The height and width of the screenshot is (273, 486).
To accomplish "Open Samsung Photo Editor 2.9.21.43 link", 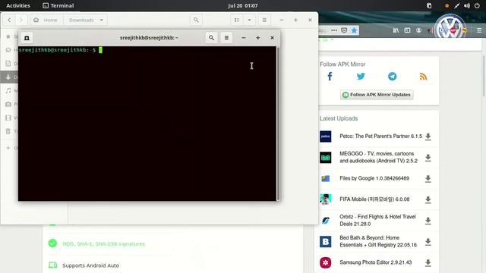I will pyautogui.click(x=376, y=262).
